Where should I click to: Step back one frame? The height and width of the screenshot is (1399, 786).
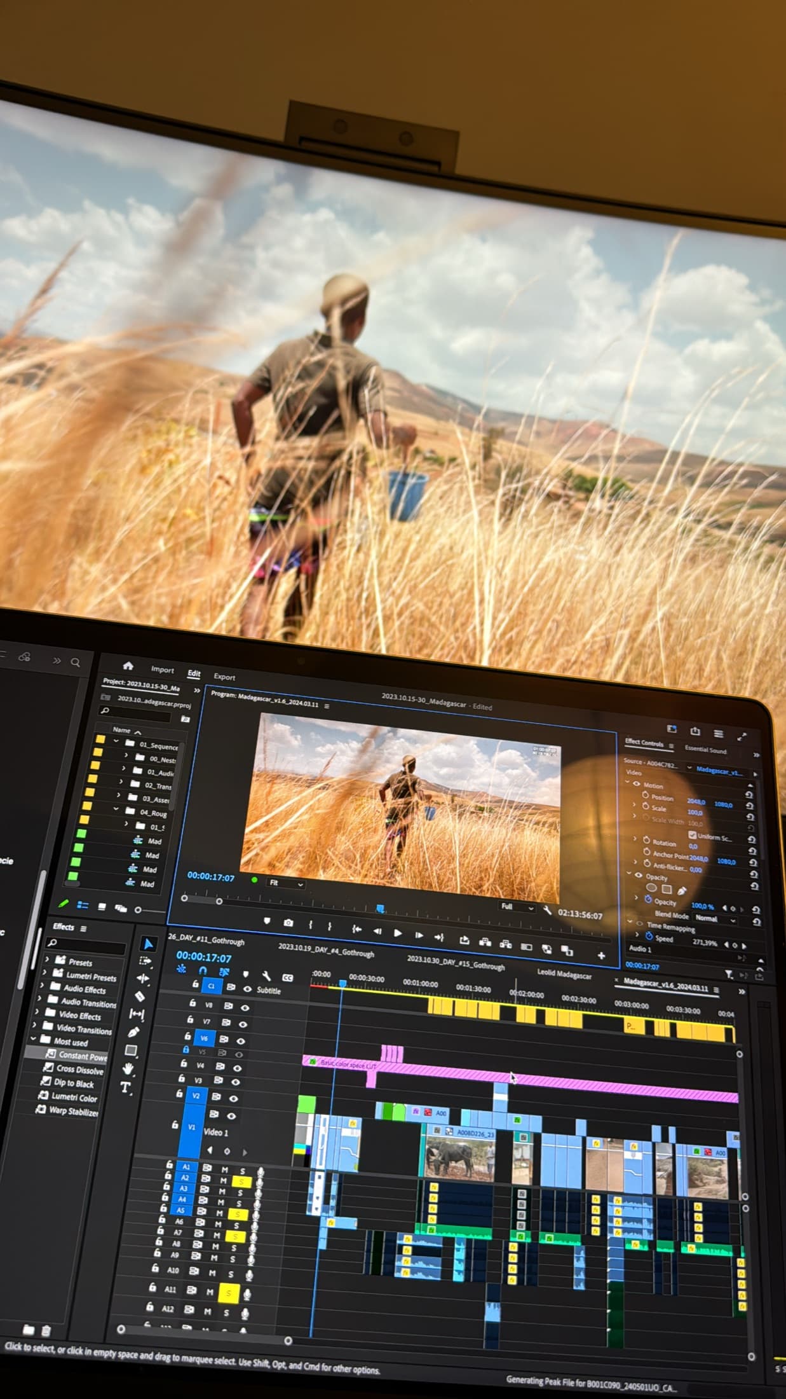[x=377, y=931]
